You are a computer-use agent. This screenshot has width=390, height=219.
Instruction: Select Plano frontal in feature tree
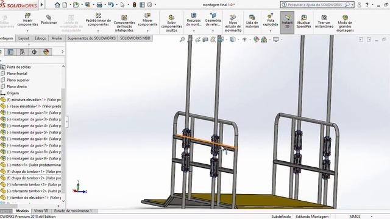click(17, 74)
